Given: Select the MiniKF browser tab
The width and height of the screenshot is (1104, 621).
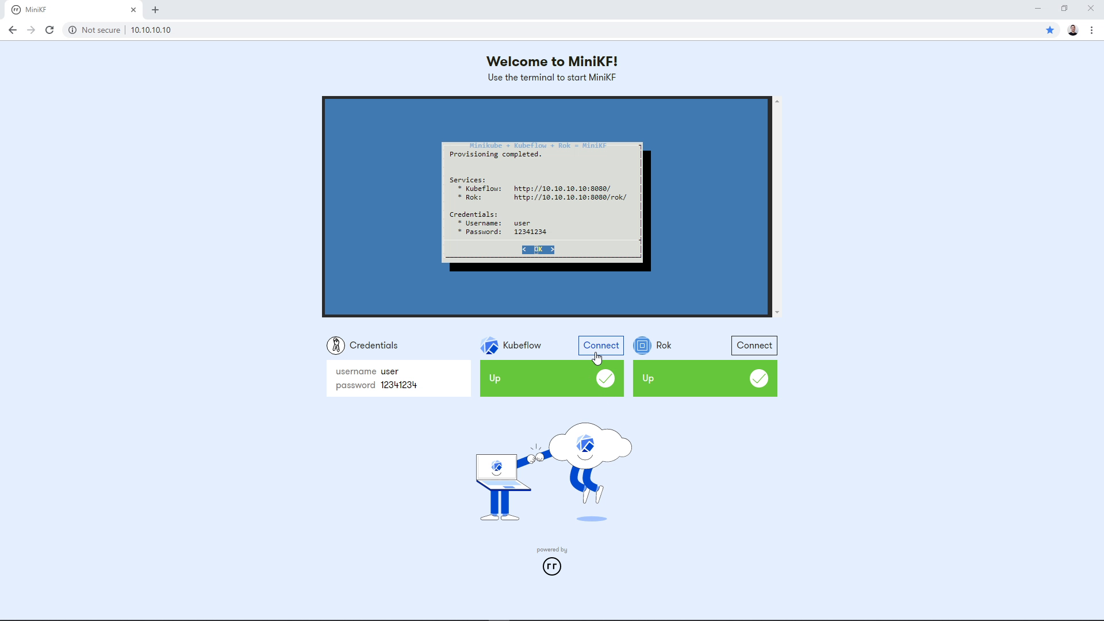Looking at the screenshot, I should [x=75, y=10].
